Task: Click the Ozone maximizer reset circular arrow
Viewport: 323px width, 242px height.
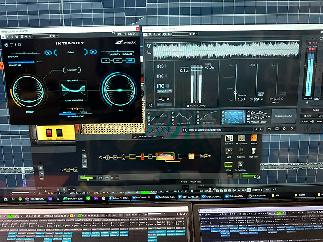Action: point(150,106)
